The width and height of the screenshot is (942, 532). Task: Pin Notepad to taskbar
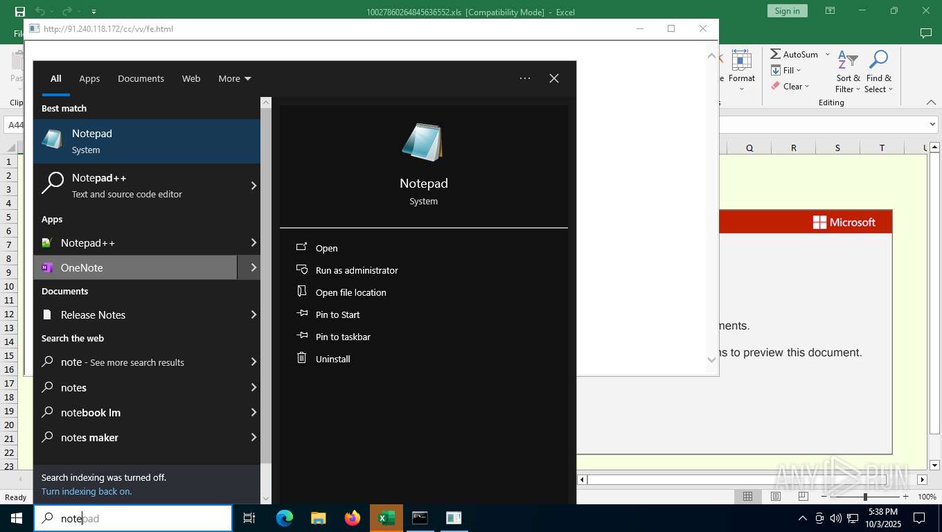(x=343, y=337)
